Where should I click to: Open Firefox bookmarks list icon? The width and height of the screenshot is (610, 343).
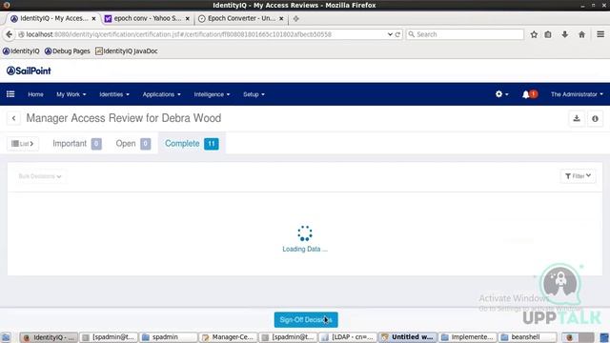point(548,34)
